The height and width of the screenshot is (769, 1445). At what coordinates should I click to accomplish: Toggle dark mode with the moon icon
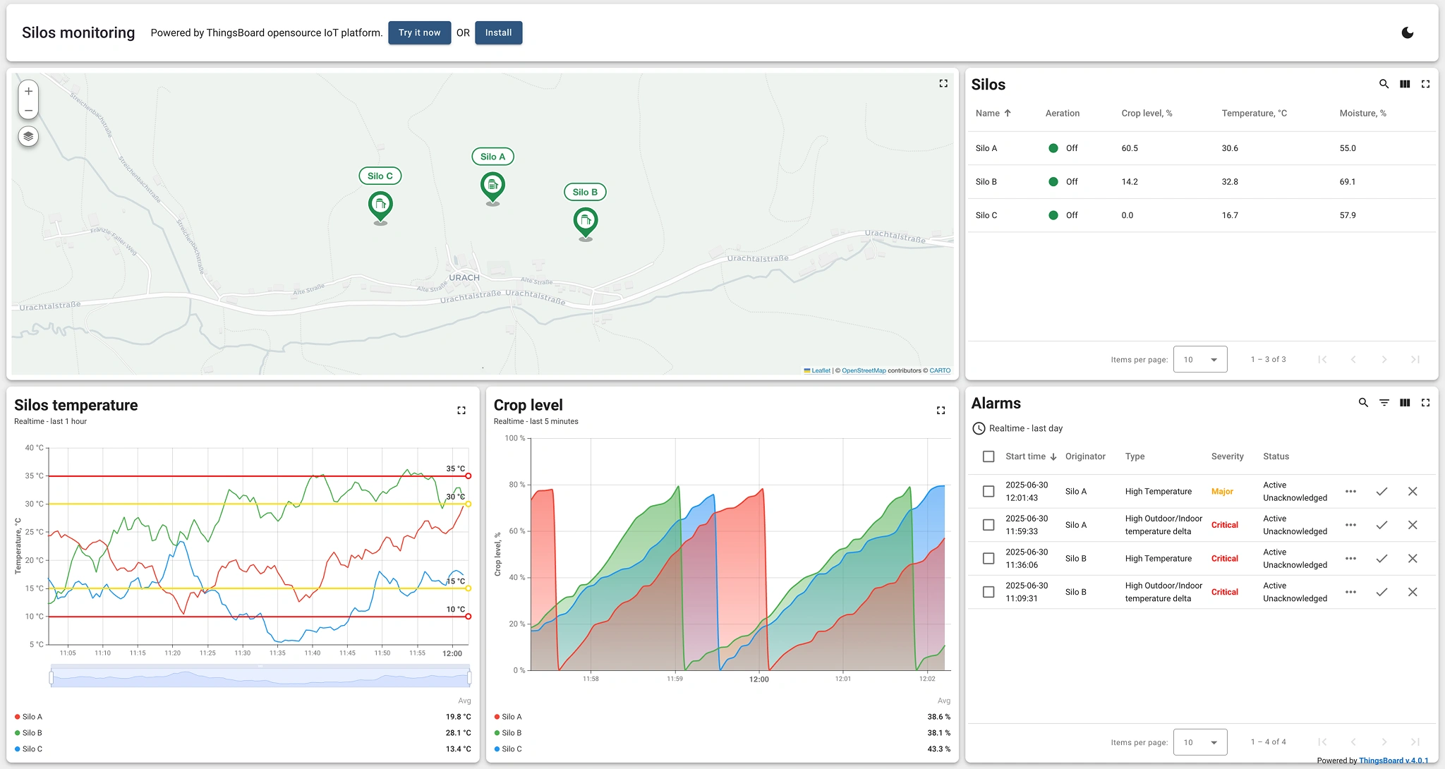[x=1408, y=32]
